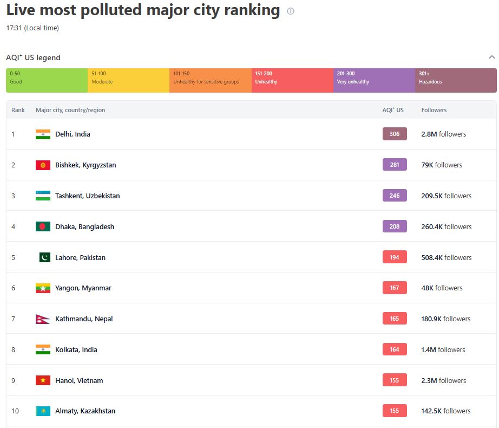The width and height of the screenshot is (499, 428).
Task: Click the Kyrgyzstan flag icon
Action: [43, 165]
